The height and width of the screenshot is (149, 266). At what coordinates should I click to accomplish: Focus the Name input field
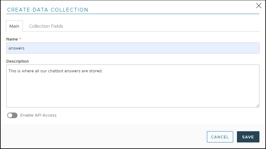133,48
